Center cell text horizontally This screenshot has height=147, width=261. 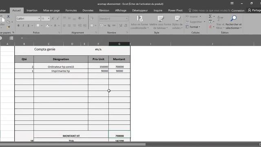pos(69,25)
